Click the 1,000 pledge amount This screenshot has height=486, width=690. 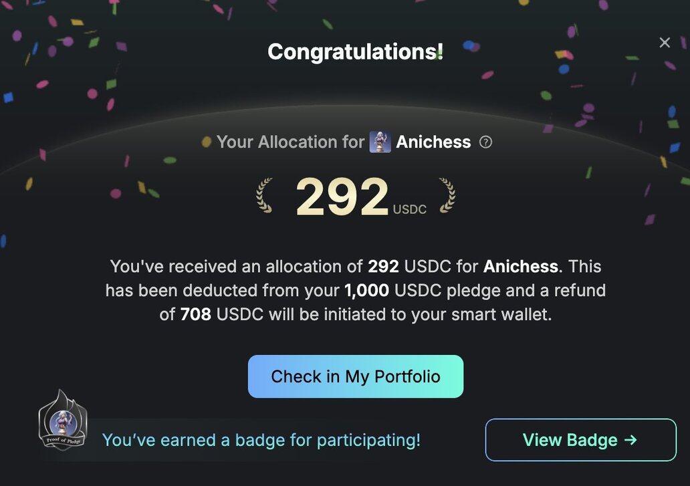(365, 291)
